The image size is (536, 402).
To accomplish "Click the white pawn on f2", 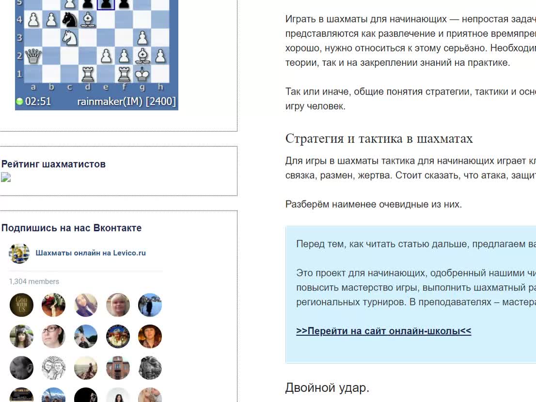I will [124, 56].
